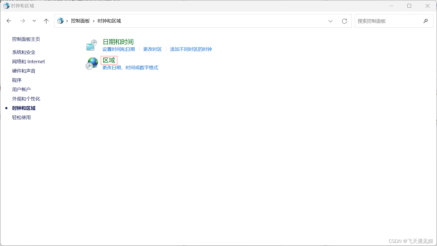Open 日期和时间 heading
The height and width of the screenshot is (246, 437).
click(x=118, y=42)
